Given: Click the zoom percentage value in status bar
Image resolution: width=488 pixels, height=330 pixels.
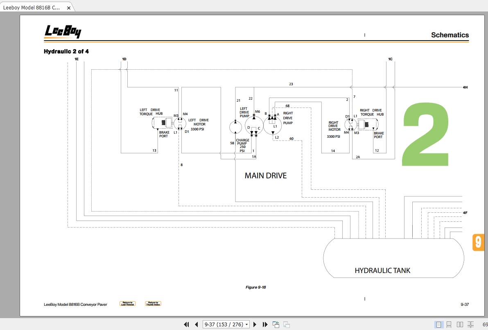Looking at the screenshot, I should [485, 324].
